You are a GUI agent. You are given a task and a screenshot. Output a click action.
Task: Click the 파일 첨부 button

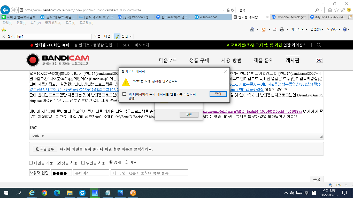click(x=45, y=149)
